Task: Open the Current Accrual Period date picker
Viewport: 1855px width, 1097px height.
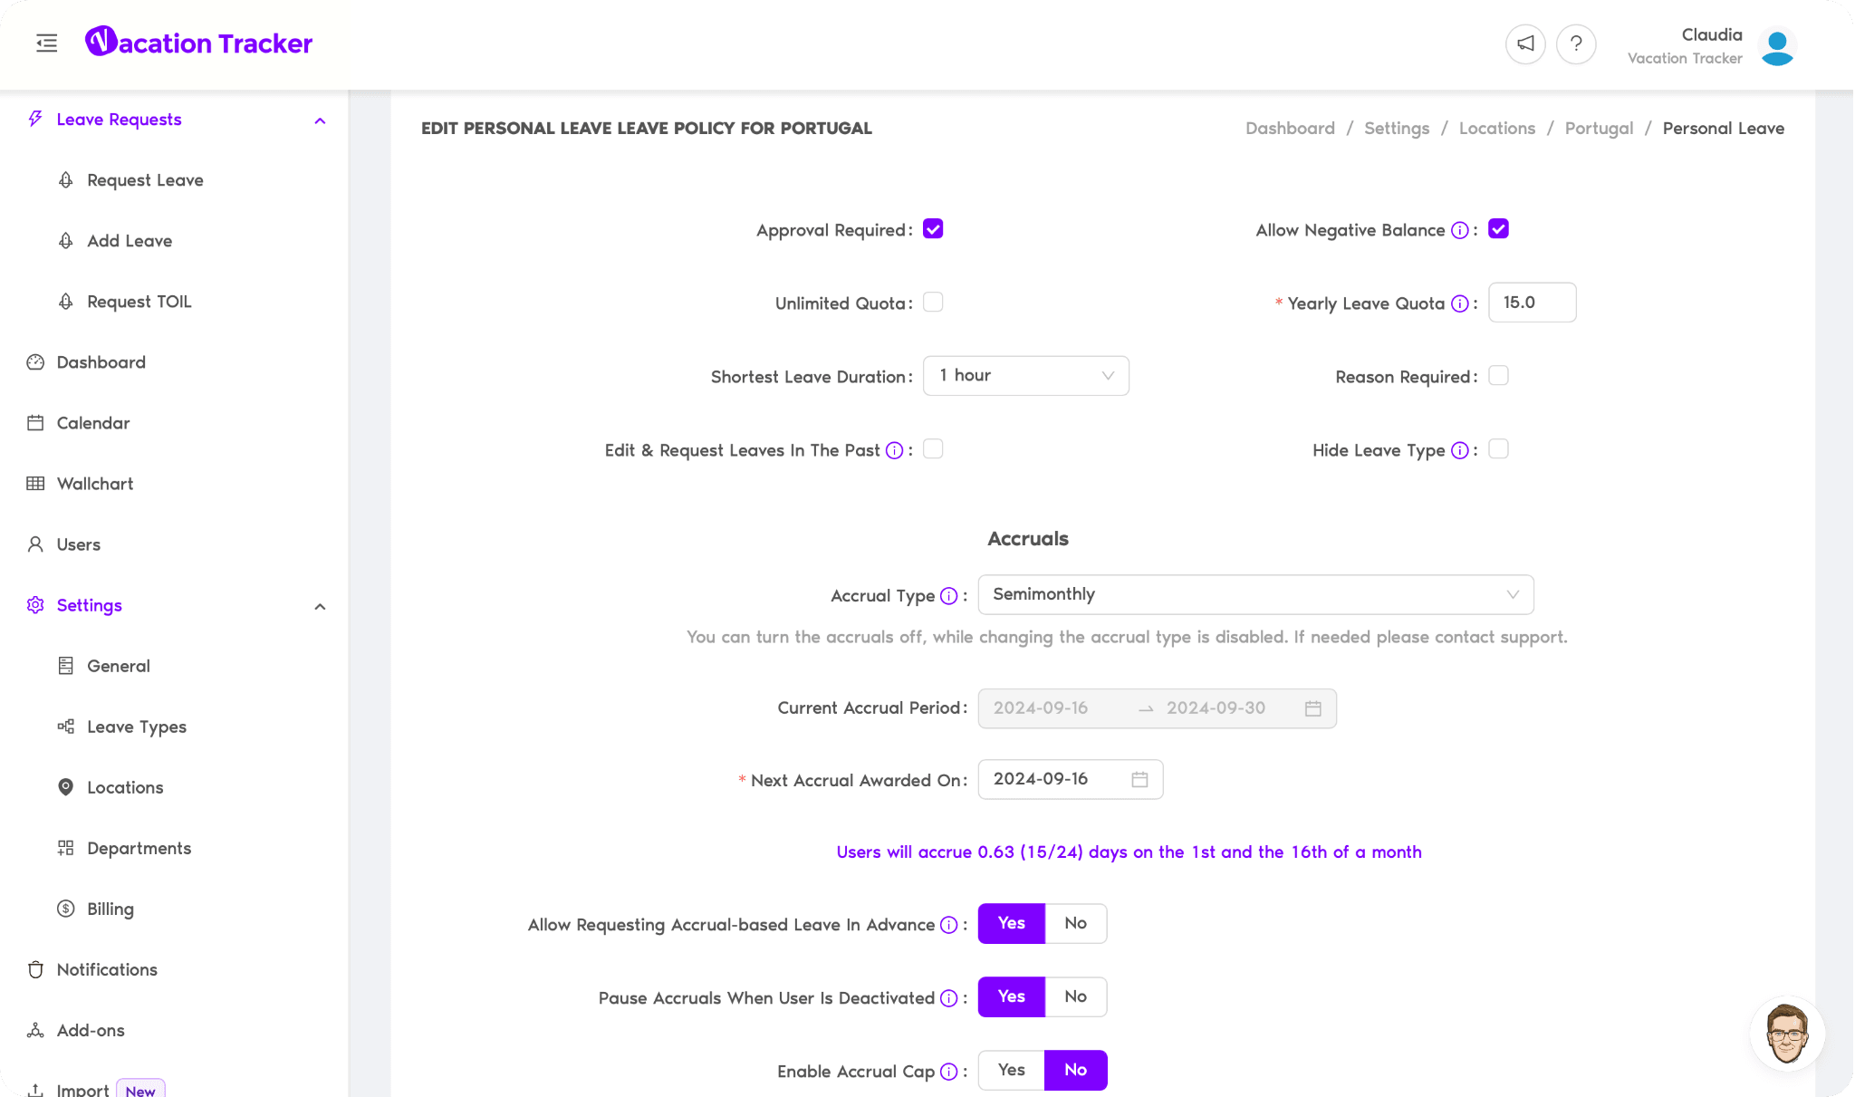Action: click(1313, 707)
